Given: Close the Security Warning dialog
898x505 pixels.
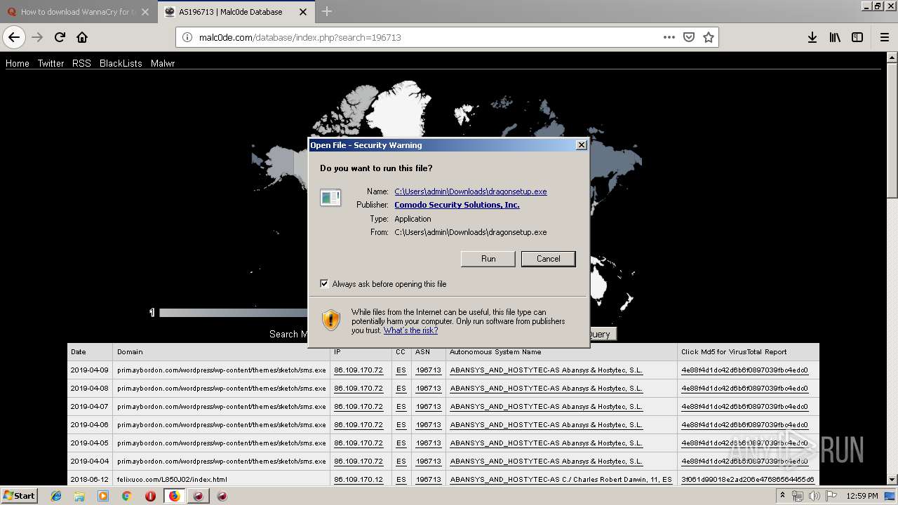Looking at the screenshot, I should (581, 145).
